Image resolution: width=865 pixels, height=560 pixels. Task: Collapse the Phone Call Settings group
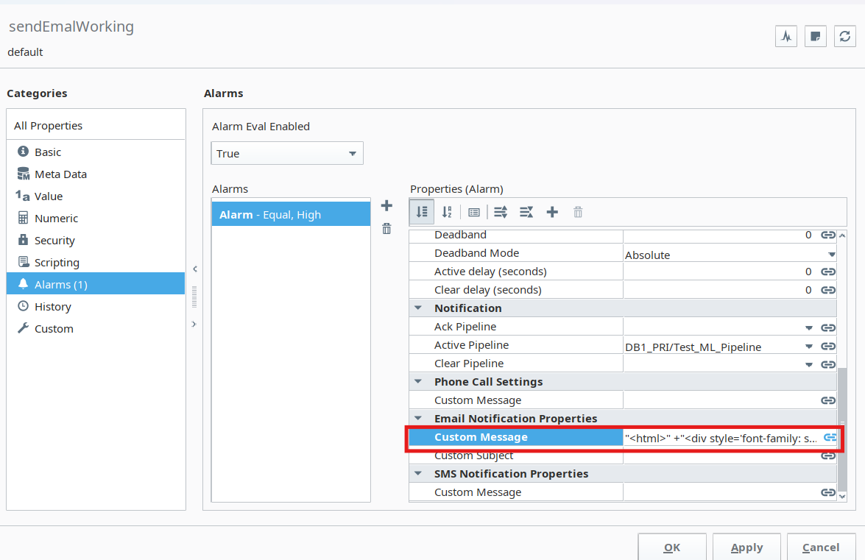click(x=418, y=381)
